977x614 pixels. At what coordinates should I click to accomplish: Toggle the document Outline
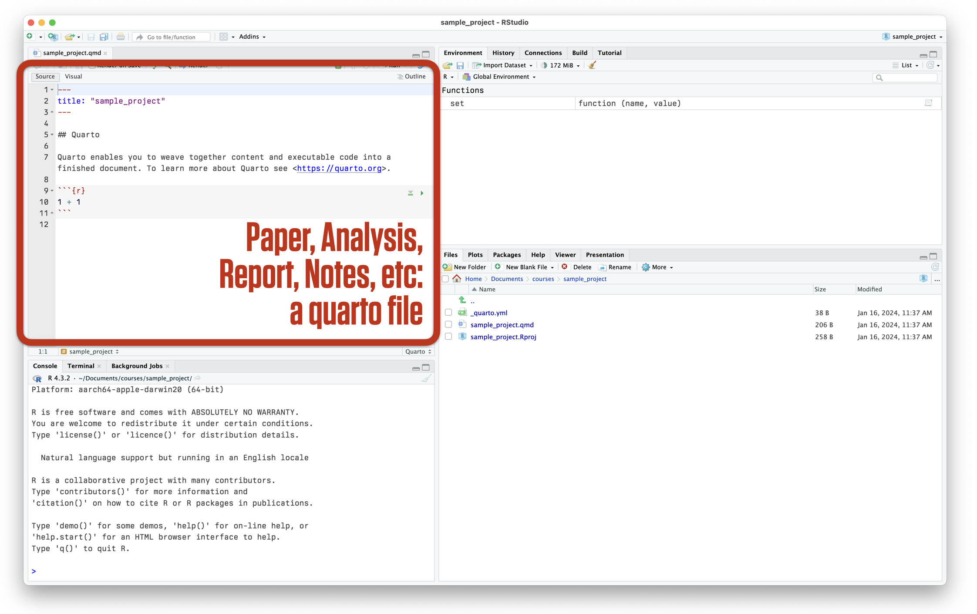click(411, 76)
